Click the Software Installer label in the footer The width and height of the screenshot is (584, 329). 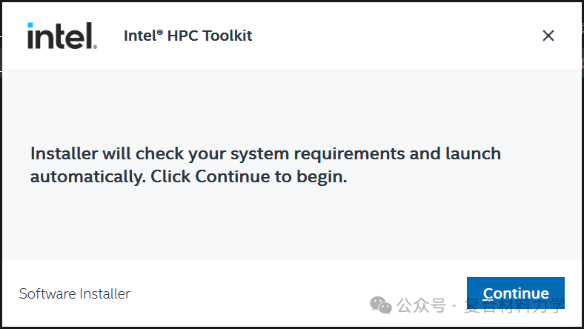coord(75,293)
